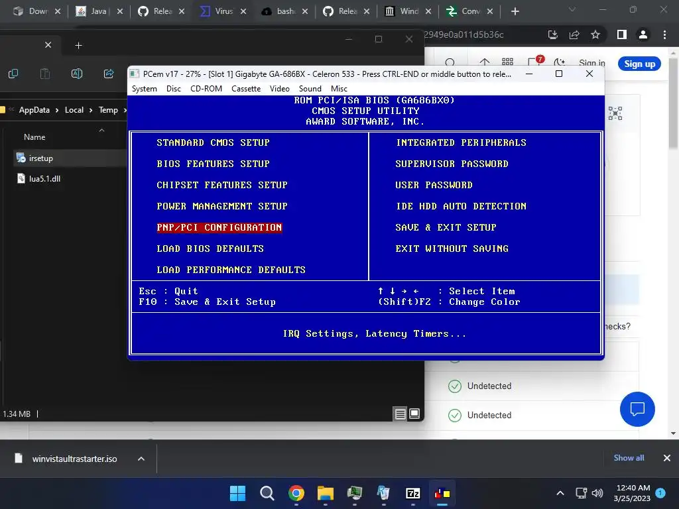The height and width of the screenshot is (509, 679).
Task: Toggle the browser side panel
Action: tap(622, 34)
